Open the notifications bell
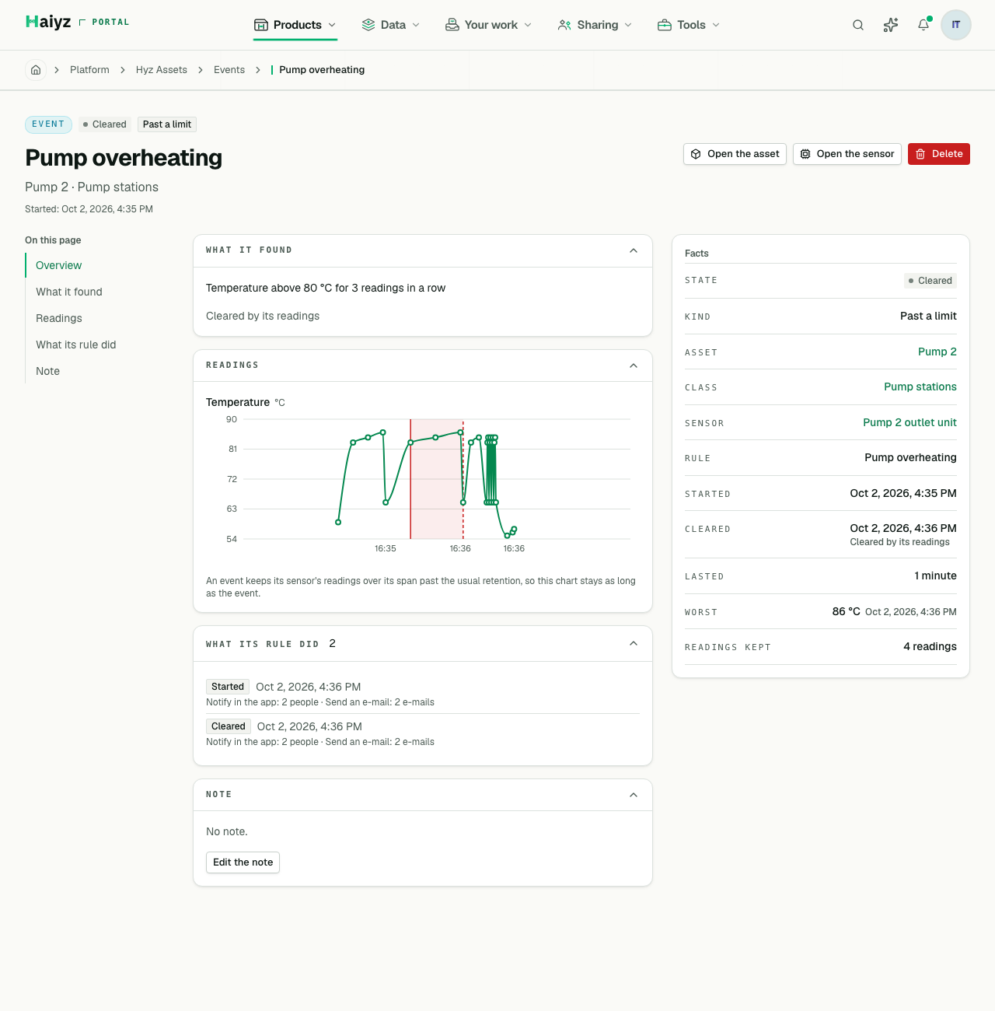Image resolution: width=995 pixels, height=1011 pixels. pyautogui.click(x=923, y=25)
